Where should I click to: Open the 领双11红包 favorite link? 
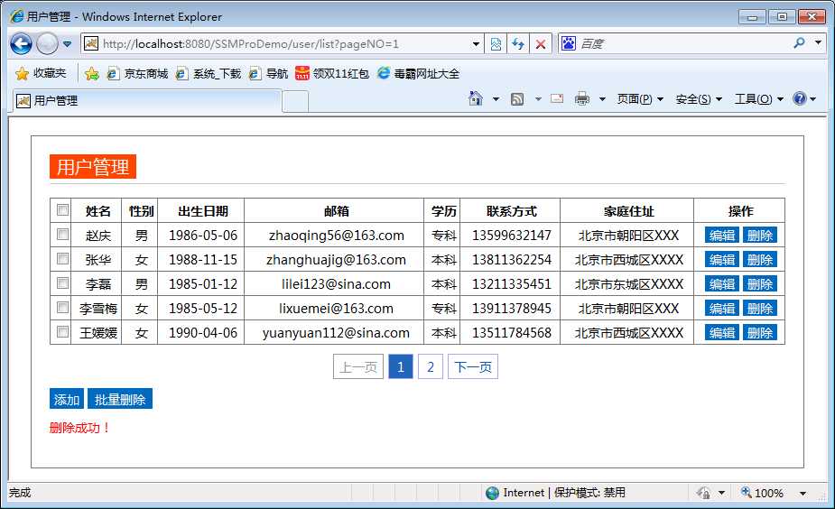coord(332,73)
